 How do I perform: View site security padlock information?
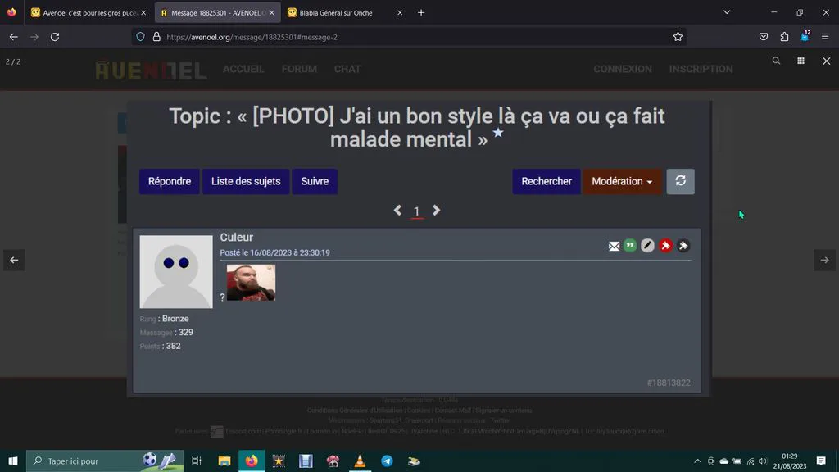point(156,37)
